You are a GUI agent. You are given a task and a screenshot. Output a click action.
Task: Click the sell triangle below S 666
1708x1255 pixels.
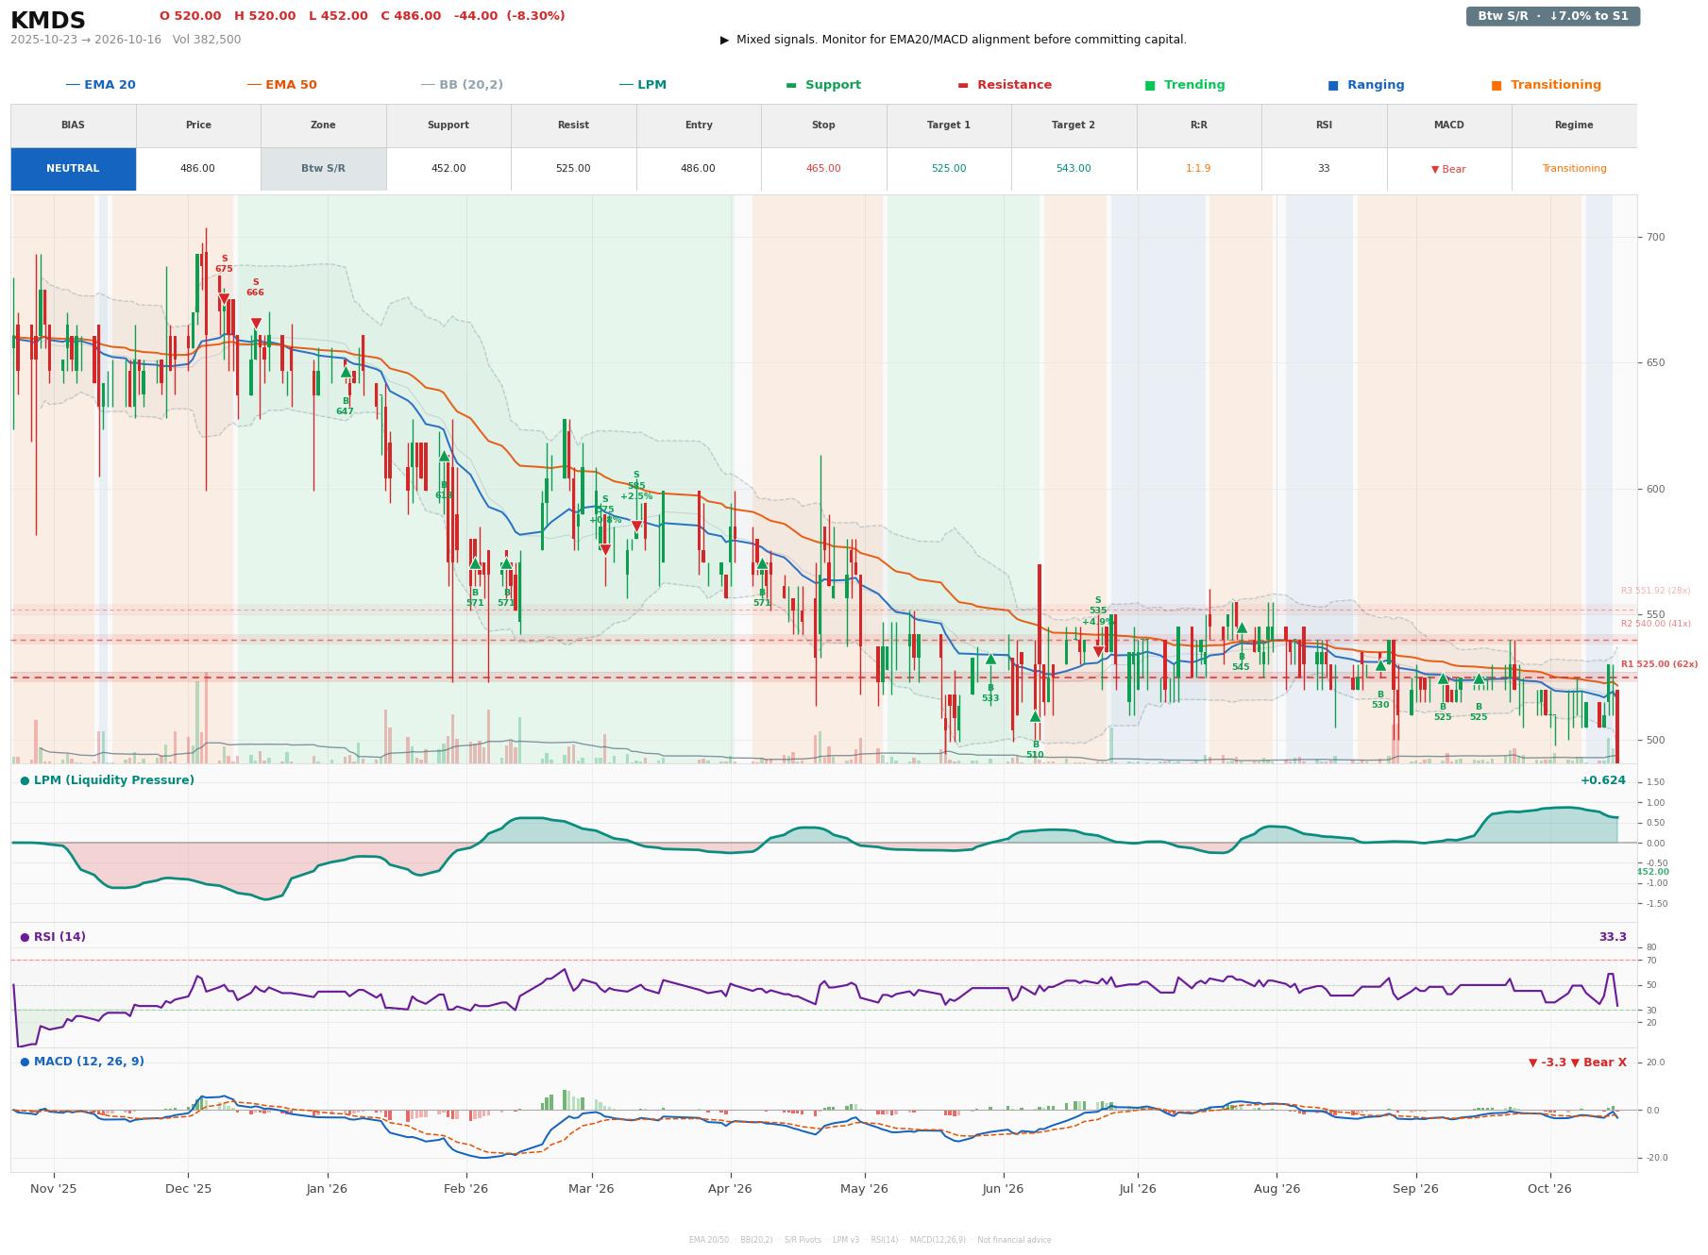(256, 324)
